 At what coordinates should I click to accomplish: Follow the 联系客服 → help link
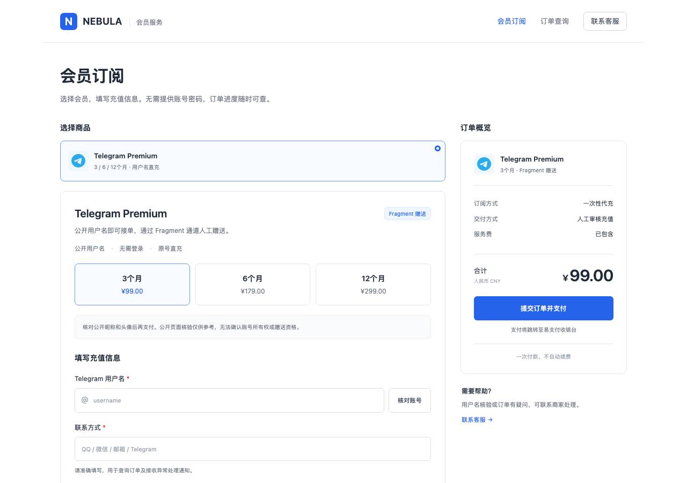coord(477,420)
